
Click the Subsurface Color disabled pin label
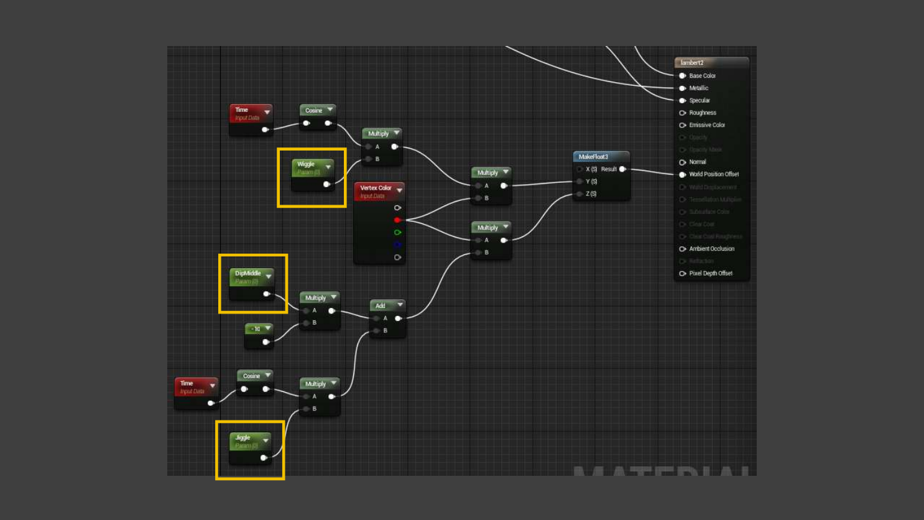tap(709, 212)
